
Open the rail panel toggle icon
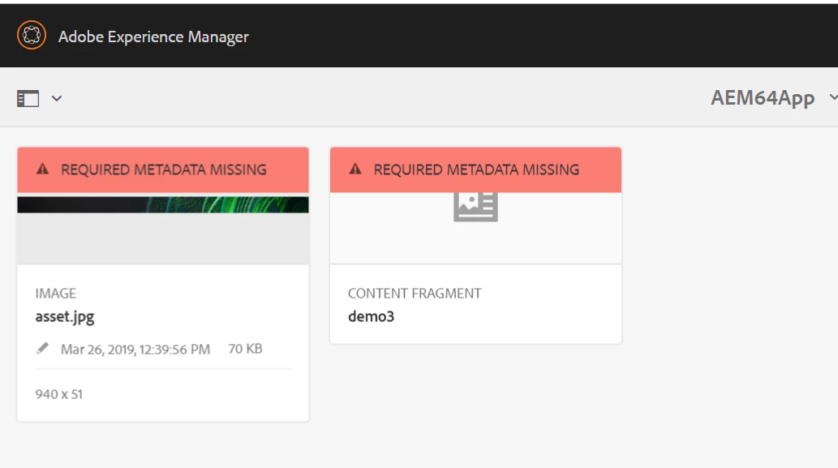[28, 99]
